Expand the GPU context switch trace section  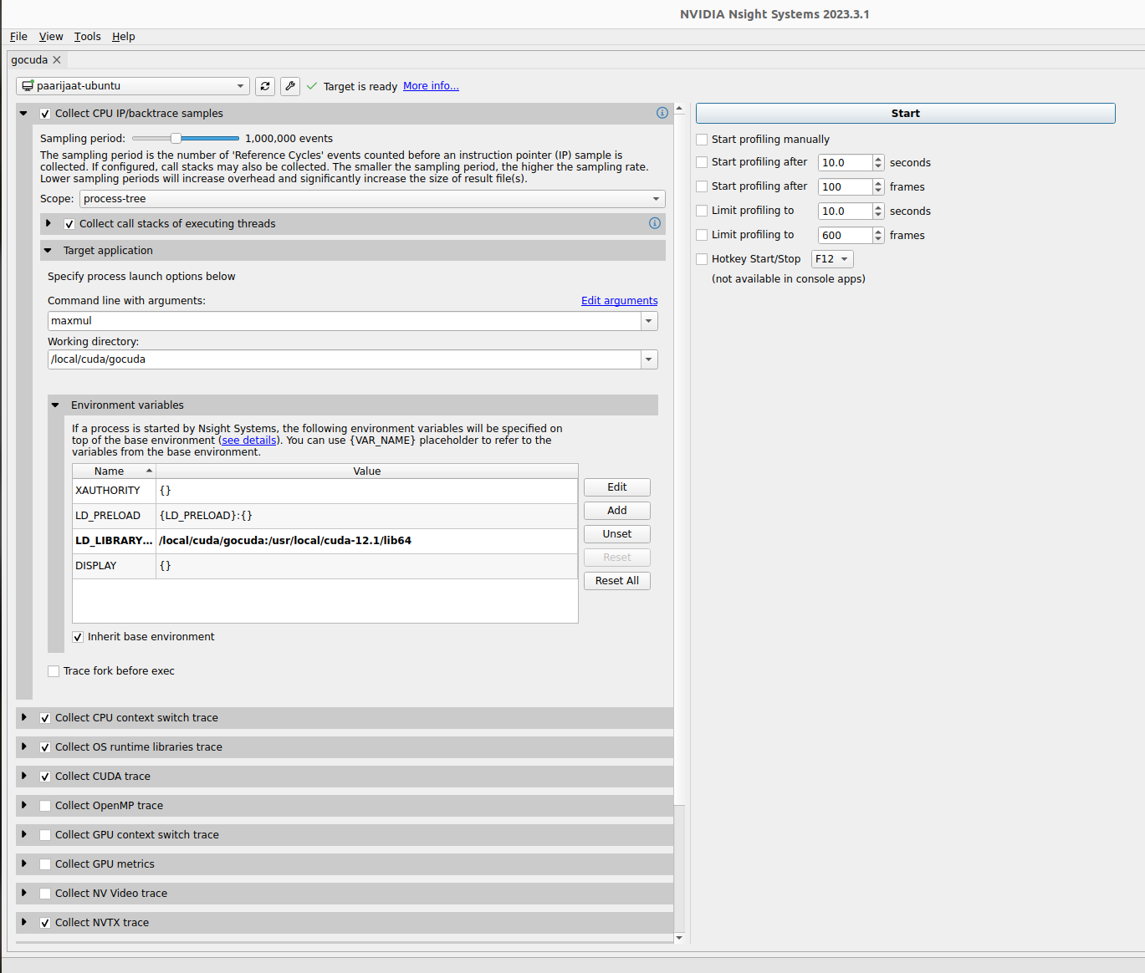click(24, 834)
